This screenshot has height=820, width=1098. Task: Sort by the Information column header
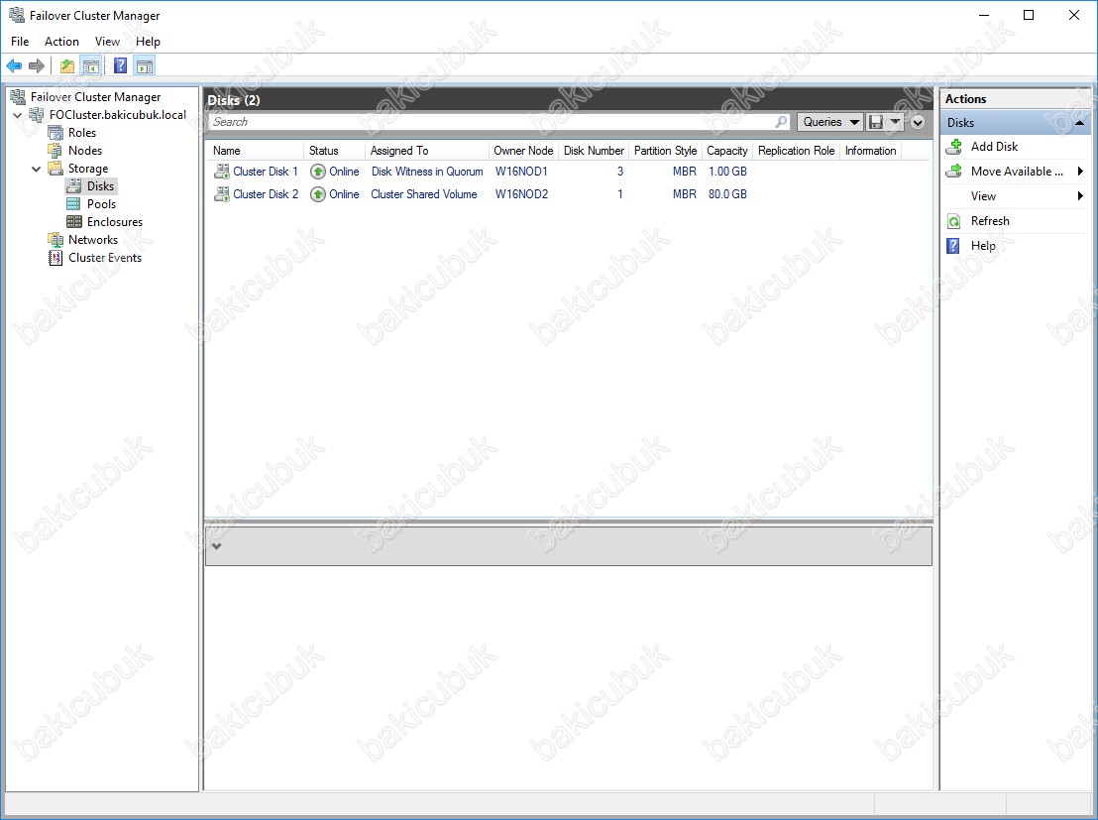(x=870, y=151)
